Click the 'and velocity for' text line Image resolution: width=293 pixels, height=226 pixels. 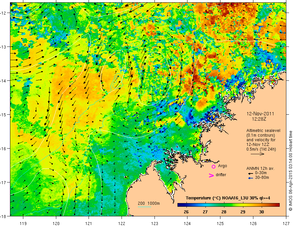pyautogui.click(x=261, y=140)
